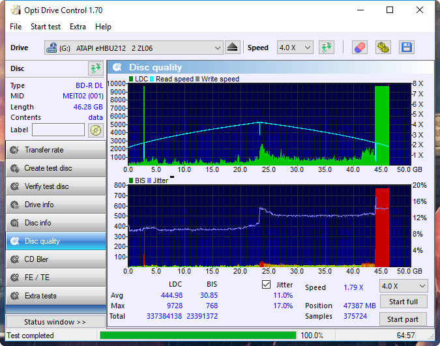Refresh disc info in the Disc panel
The image size is (440, 346).
point(95,68)
